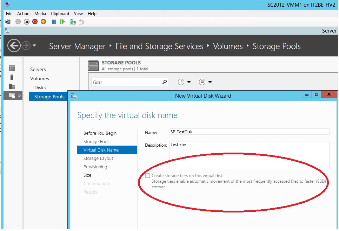Viewport: 339px width, 231px height.
Task: Enable Create storage tiers on this virtual disk
Action: 148,175
